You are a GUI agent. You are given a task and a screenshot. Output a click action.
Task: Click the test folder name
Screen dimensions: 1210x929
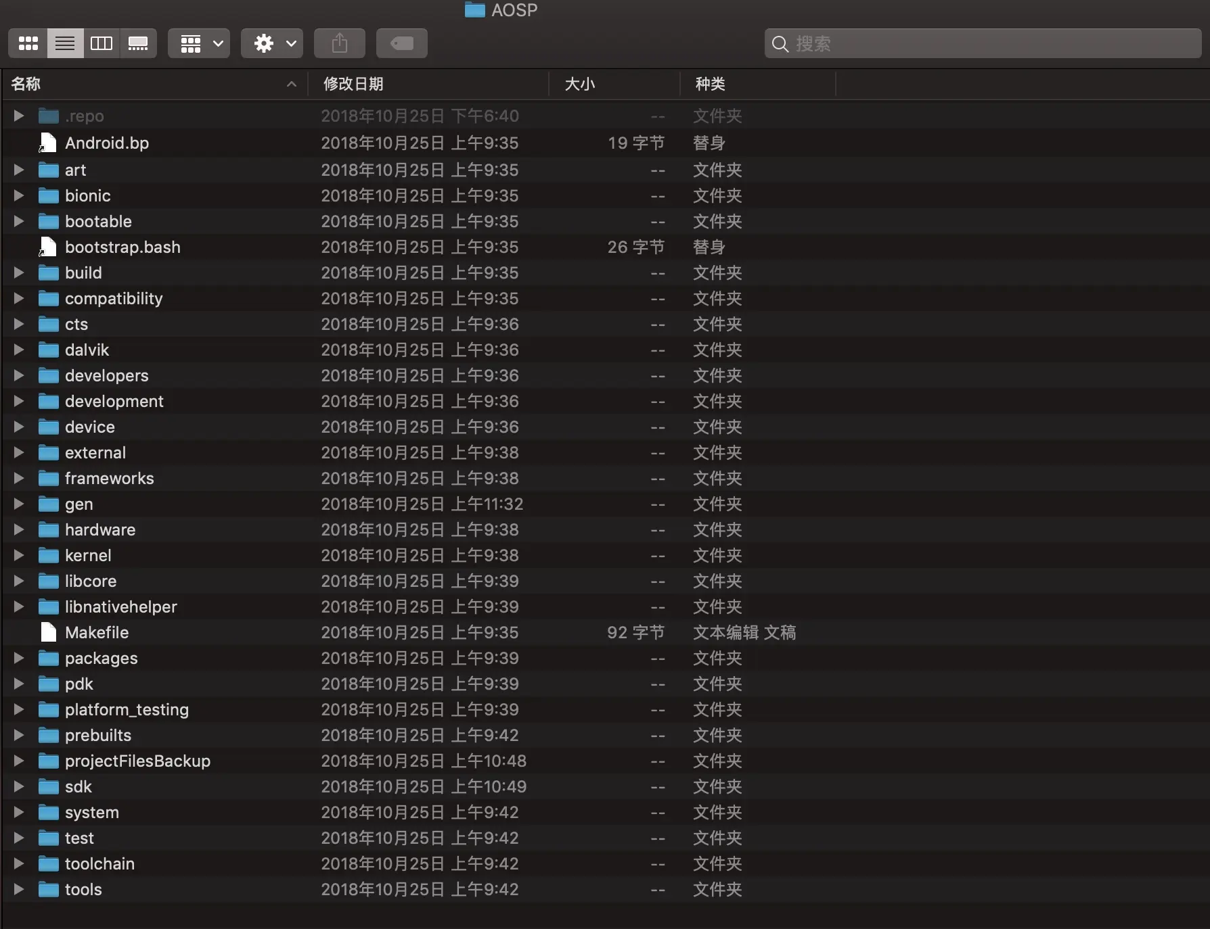pos(79,838)
